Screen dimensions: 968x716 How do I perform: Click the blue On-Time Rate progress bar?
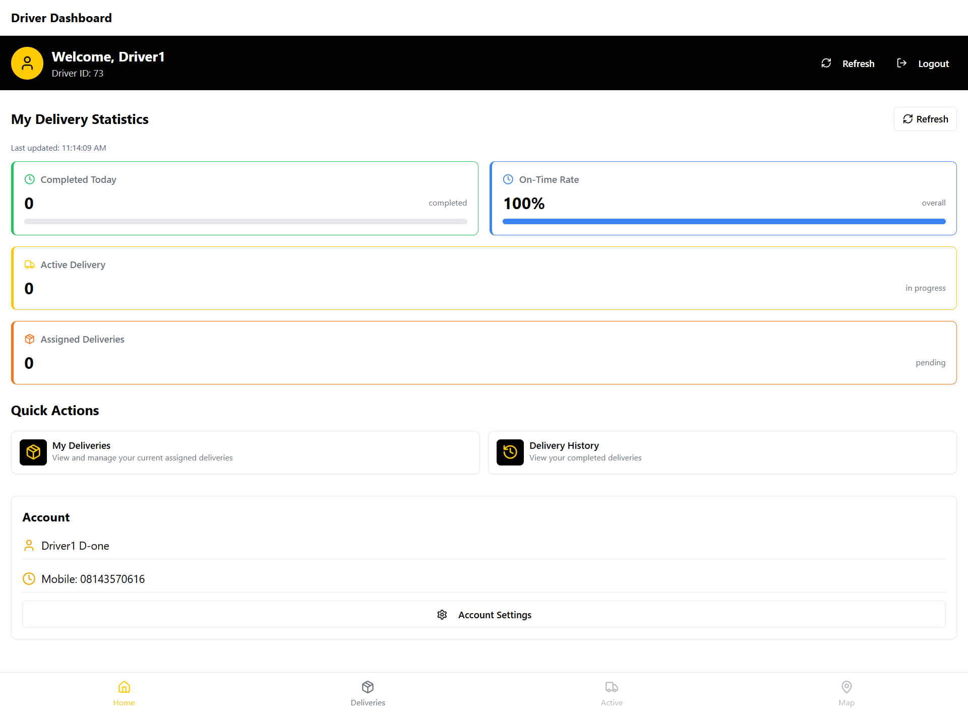click(723, 221)
